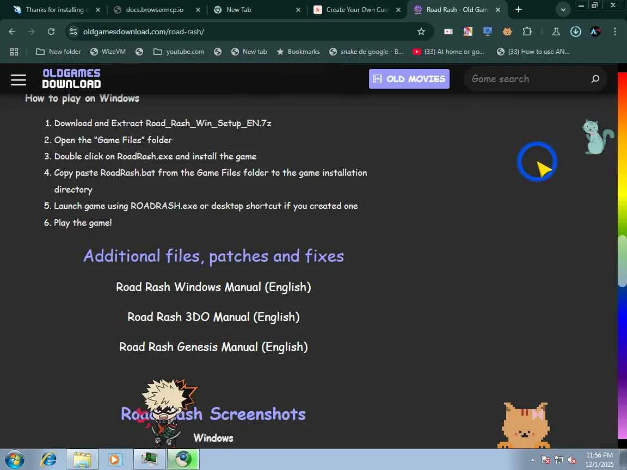Click the Additional files, patches and fixes heading
627x470 pixels.
tap(213, 256)
